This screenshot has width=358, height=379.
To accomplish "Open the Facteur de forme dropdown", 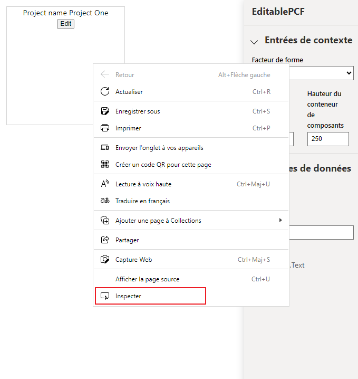I will (x=321, y=73).
